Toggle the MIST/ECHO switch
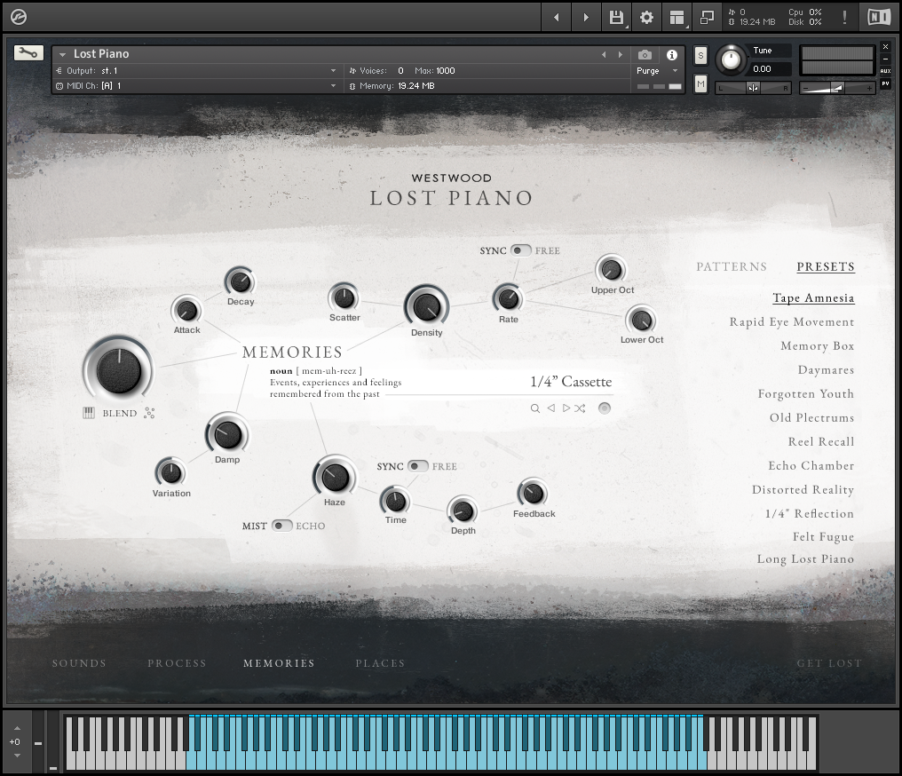 click(x=281, y=526)
